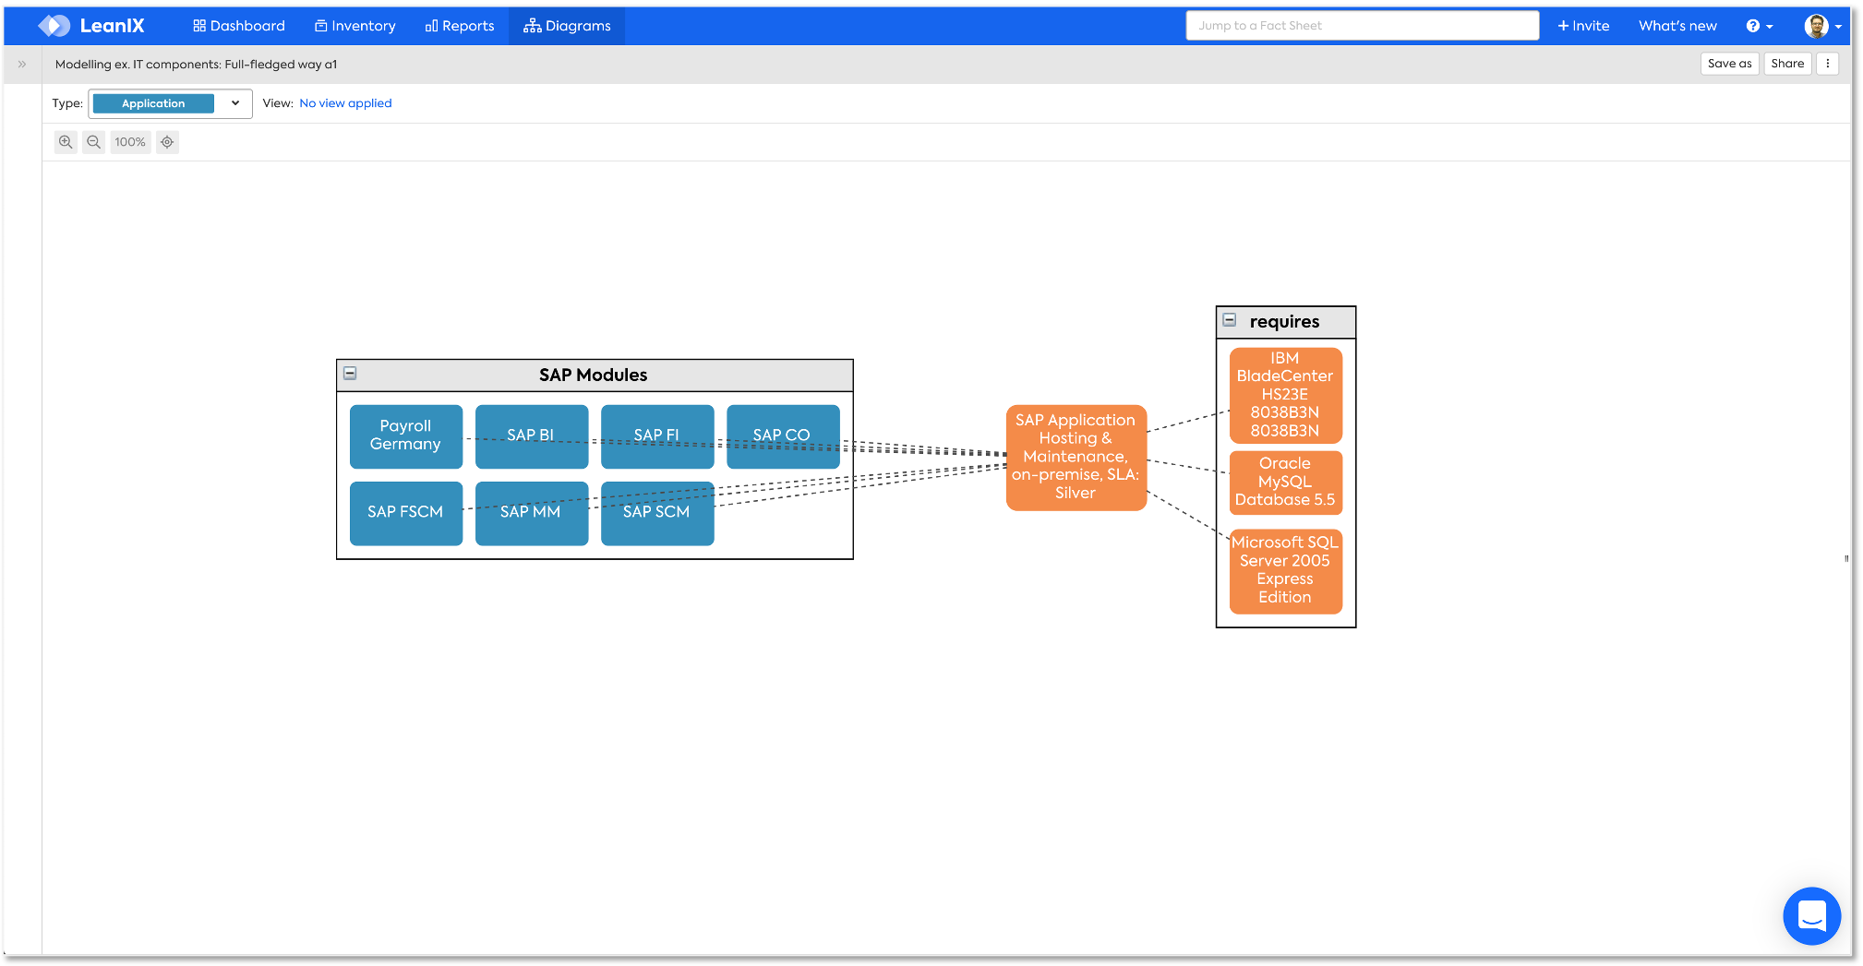Screen dimensions: 1863x966
Task: Select the SAP FI application box
Action: 657,435
